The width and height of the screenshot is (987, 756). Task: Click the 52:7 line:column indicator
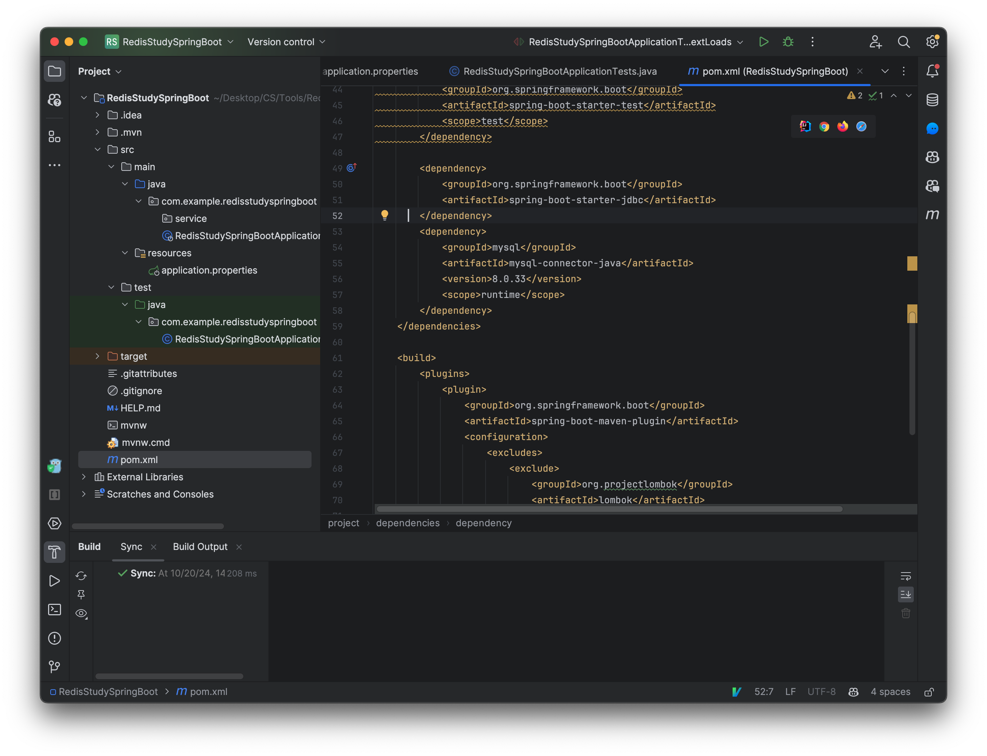(763, 692)
